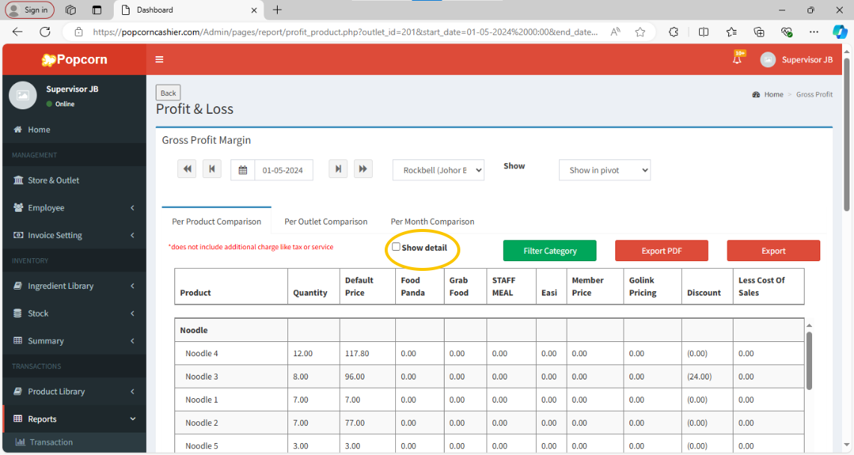Switch to Per Product Comparison tab
This screenshot has height=455, width=854.
(x=216, y=222)
